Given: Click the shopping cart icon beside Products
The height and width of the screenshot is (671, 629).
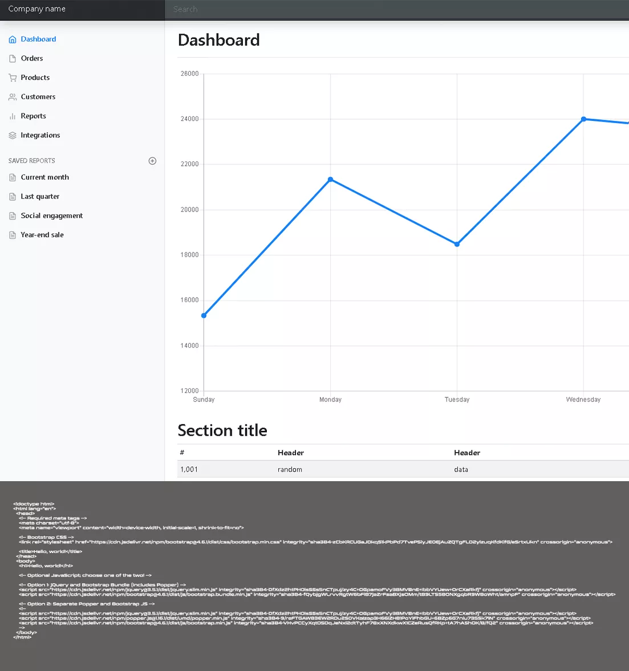Looking at the screenshot, I should [x=13, y=78].
